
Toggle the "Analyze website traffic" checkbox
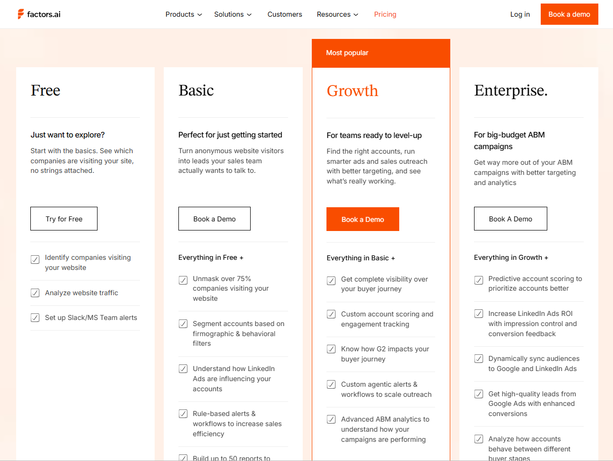[x=35, y=293]
